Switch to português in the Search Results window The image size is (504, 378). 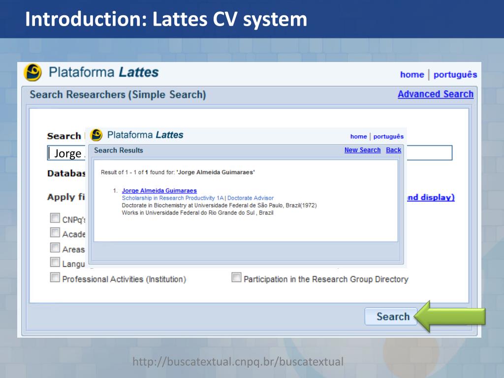point(388,136)
